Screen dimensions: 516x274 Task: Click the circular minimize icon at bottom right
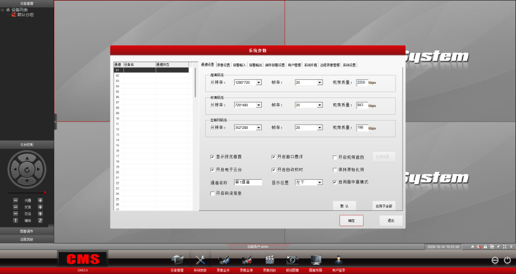[x=495, y=260]
